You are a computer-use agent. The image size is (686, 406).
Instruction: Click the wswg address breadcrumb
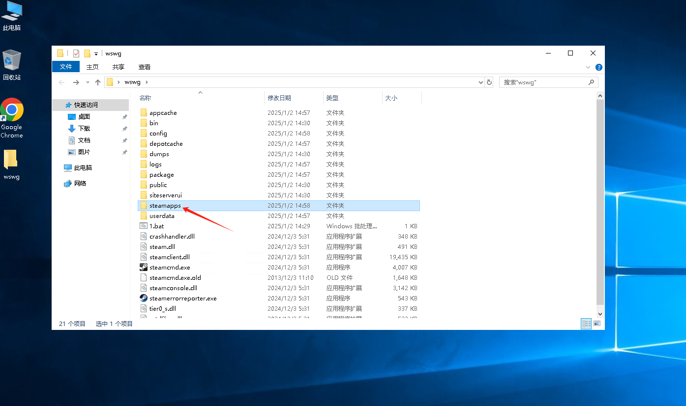pos(133,82)
